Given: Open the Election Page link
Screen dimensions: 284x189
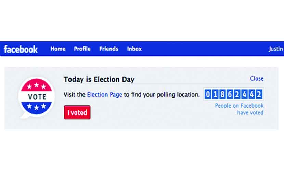Looking at the screenshot, I should click(104, 95).
